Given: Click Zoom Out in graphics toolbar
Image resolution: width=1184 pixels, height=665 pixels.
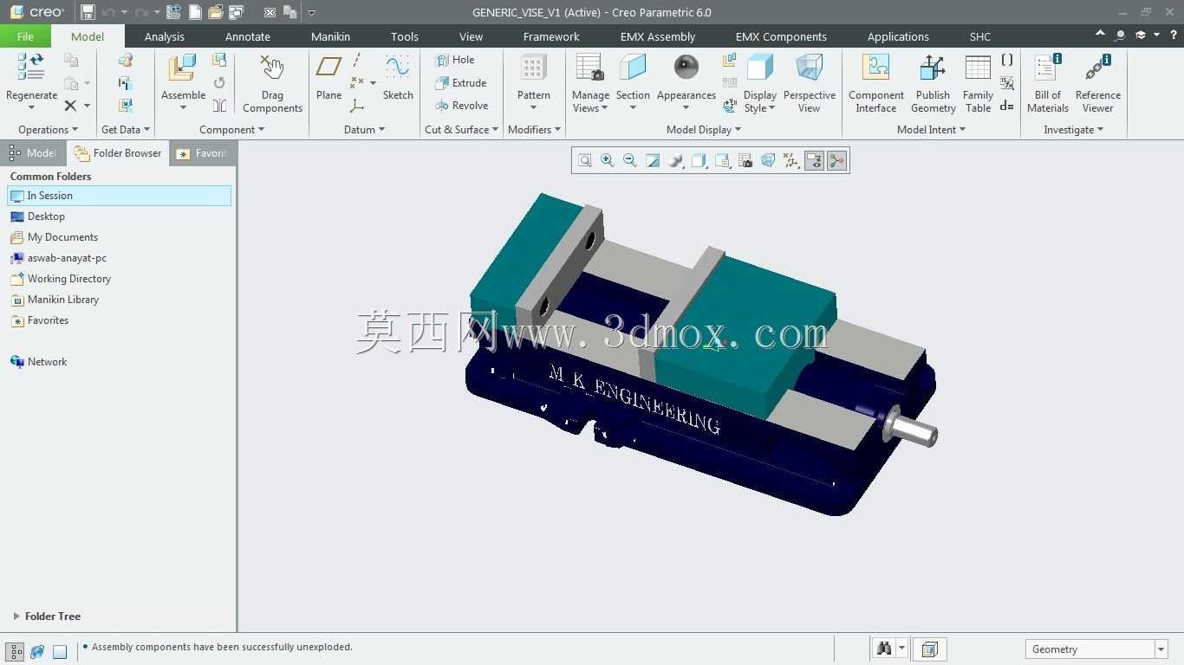Looking at the screenshot, I should [630, 160].
